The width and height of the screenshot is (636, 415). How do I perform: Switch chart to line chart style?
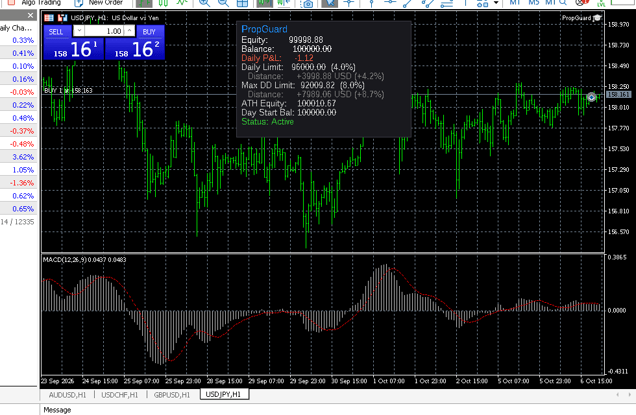182,3
